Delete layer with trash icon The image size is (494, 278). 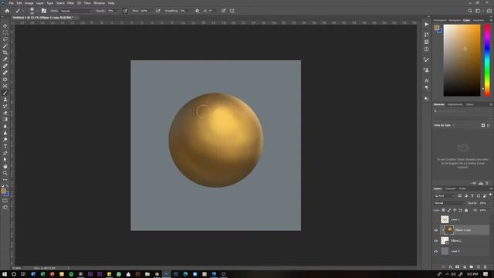point(486,267)
